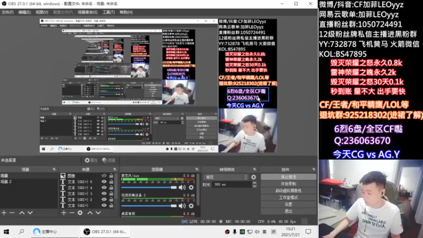The width and height of the screenshot is (423, 238).
Task: Open the taskbar search icon
Action: pos(21,232)
